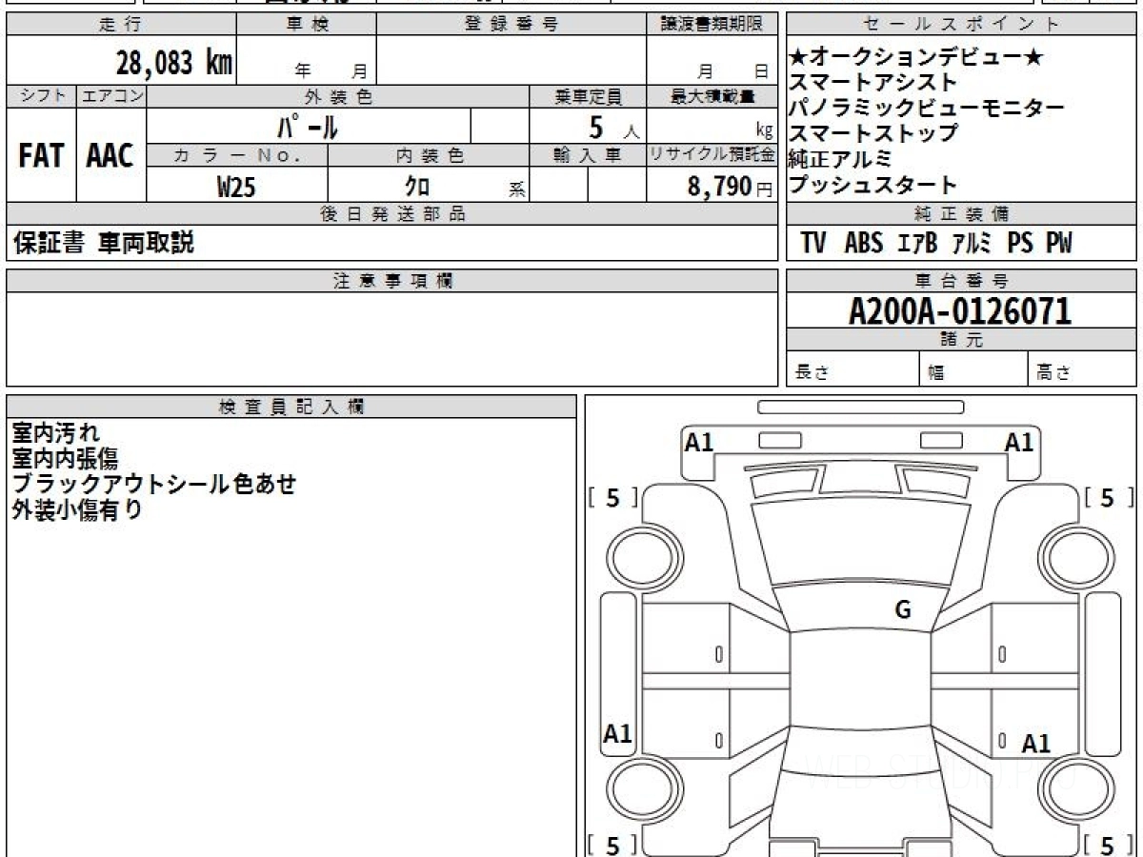Select the 保証書 車両取説 entry
Viewport: 1143px width, 857px height.
pyautogui.click(x=103, y=244)
